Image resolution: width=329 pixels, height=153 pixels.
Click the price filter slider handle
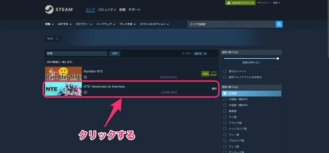pyautogui.click(x=278, y=59)
